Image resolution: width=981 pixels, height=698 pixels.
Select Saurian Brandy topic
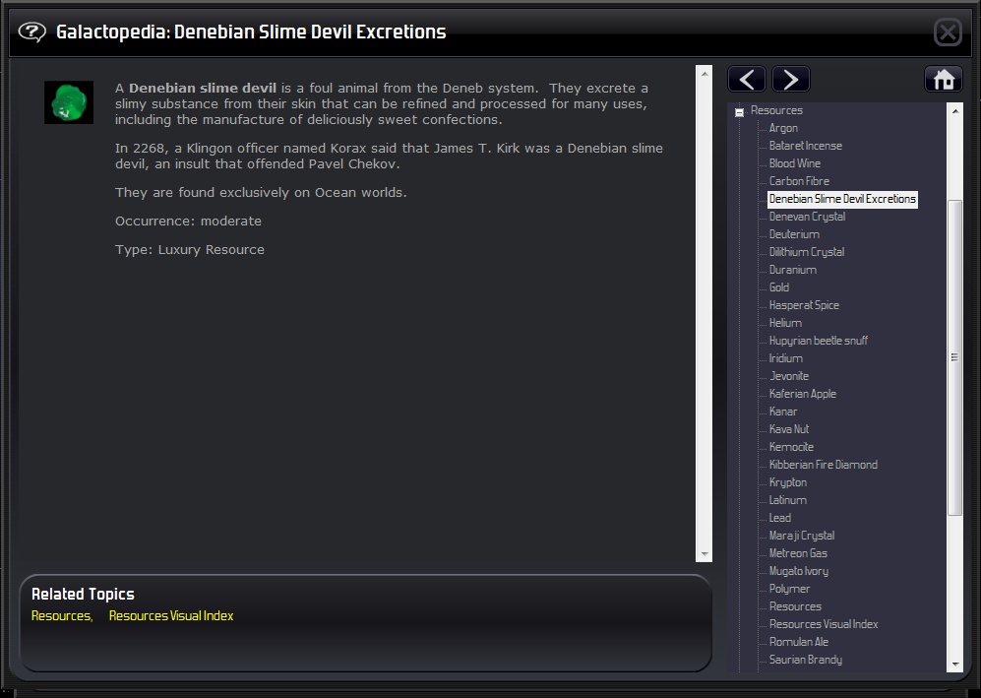(806, 660)
